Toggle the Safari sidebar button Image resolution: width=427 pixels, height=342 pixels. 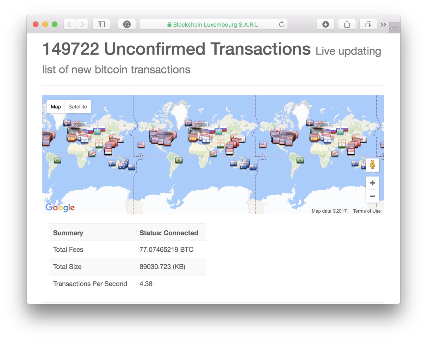pos(101,24)
